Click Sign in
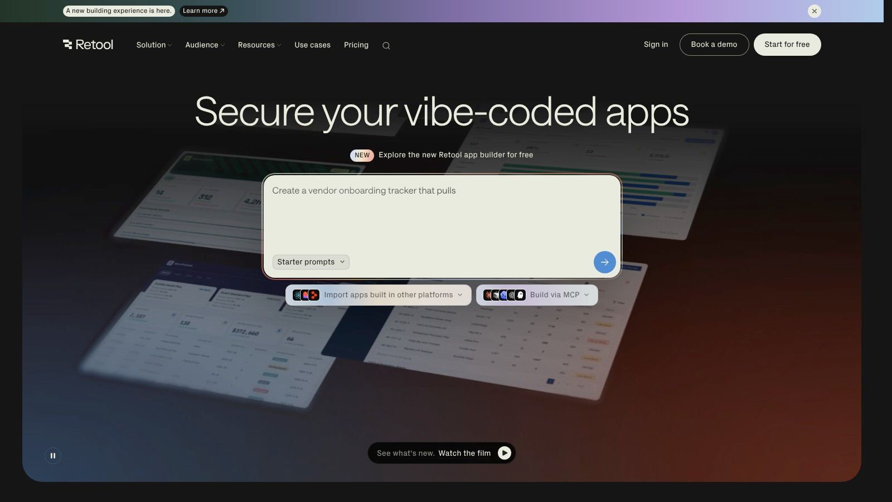The height and width of the screenshot is (502, 892). tap(656, 45)
